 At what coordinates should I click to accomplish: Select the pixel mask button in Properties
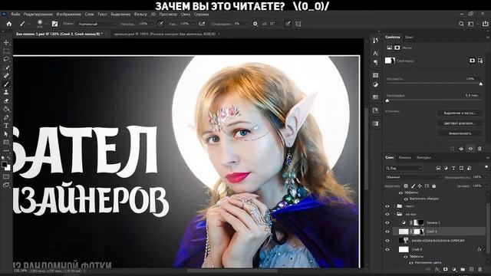pyautogui.click(x=473, y=61)
